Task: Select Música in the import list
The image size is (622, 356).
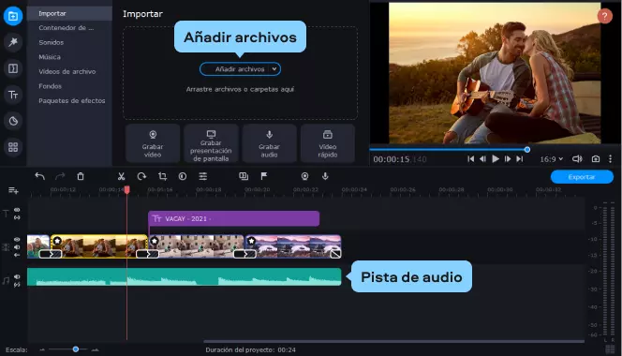Action: click(50, 57)
